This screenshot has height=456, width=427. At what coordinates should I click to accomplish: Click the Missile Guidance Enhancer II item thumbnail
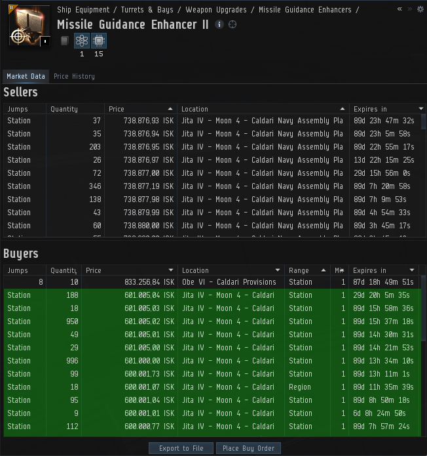pos(28,26)
